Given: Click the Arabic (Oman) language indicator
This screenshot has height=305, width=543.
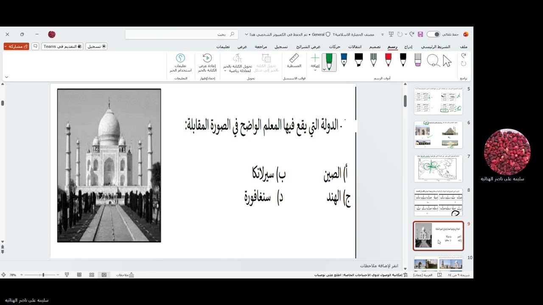Looking at the screenshot, I should pos(423,275).
